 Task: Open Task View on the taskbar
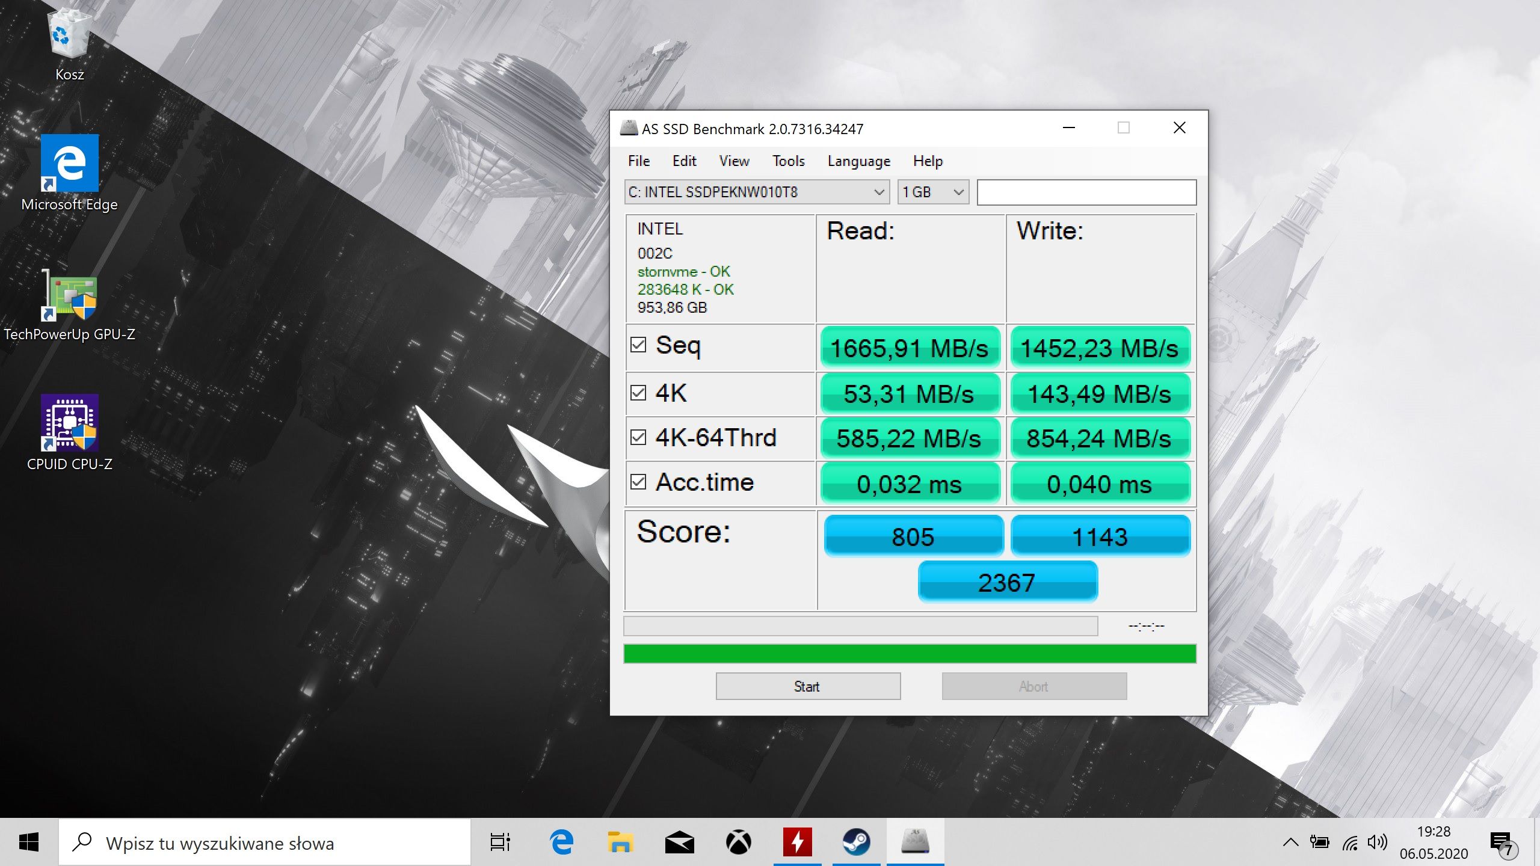pos(500,842)
